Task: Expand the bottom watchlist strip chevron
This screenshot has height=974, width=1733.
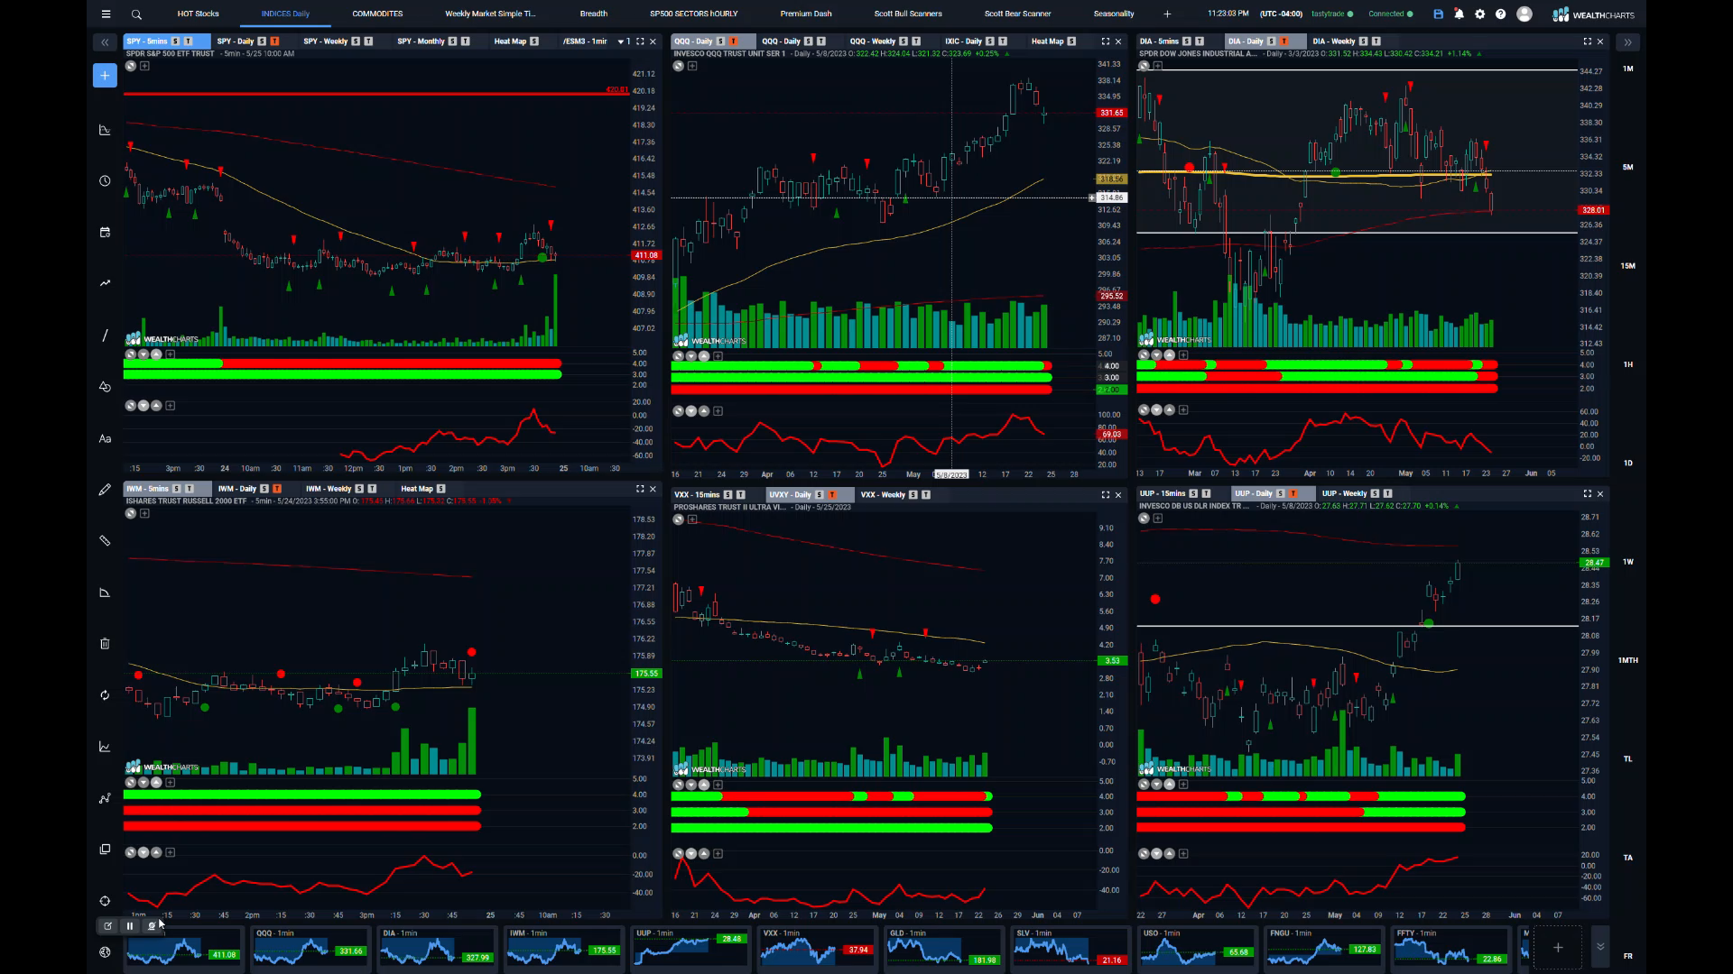Action: pos(1600,947)
